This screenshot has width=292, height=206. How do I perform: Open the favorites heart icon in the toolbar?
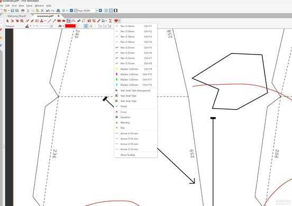tap(116, 21)
